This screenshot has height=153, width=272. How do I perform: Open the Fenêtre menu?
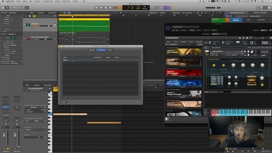pos(75,1)
